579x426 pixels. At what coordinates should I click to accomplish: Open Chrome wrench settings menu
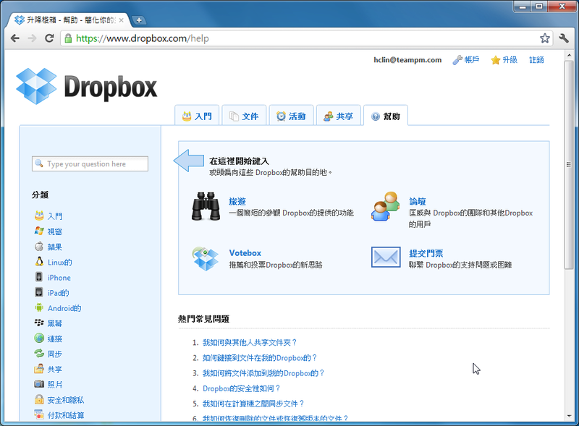coord(564,38)
